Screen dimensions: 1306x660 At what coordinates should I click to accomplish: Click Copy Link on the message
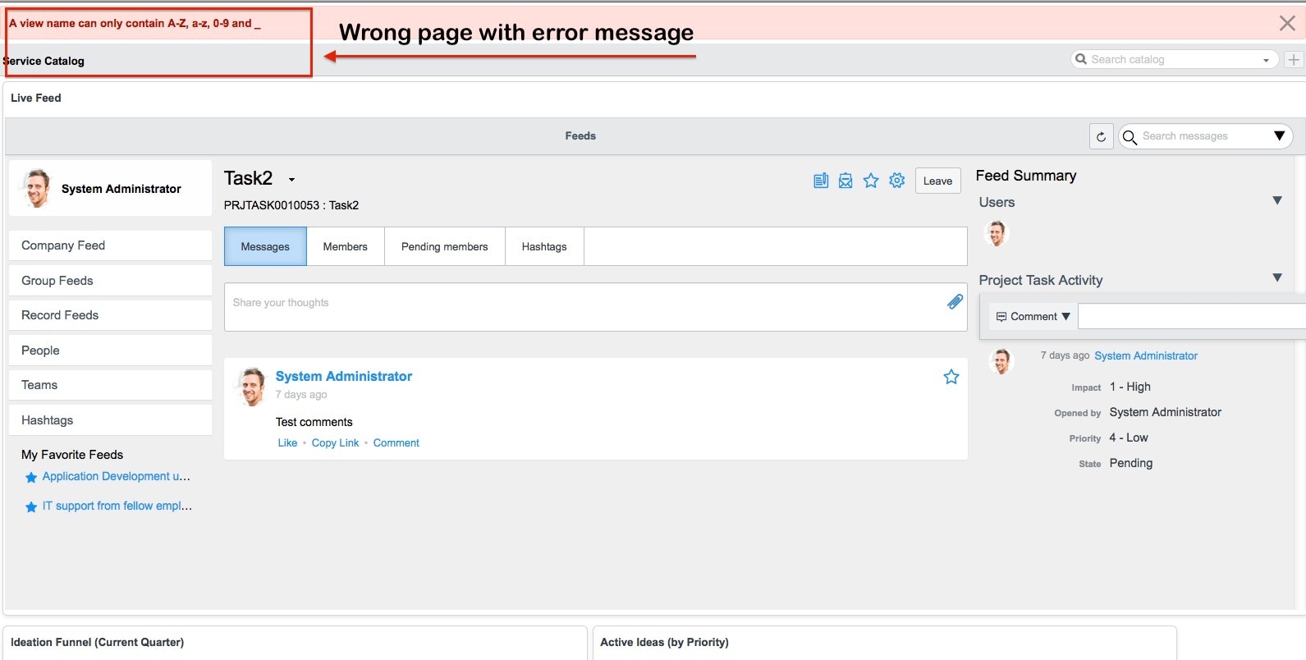[x=335, y=442]
